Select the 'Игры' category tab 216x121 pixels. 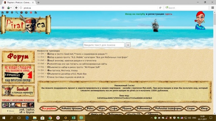(x=102, y=108)
